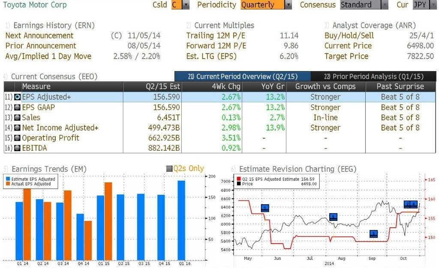Click the blue Estimate EPS Adjusted legend swatch
The height and width of the screenshot is (268, 439).
[8, 179]
